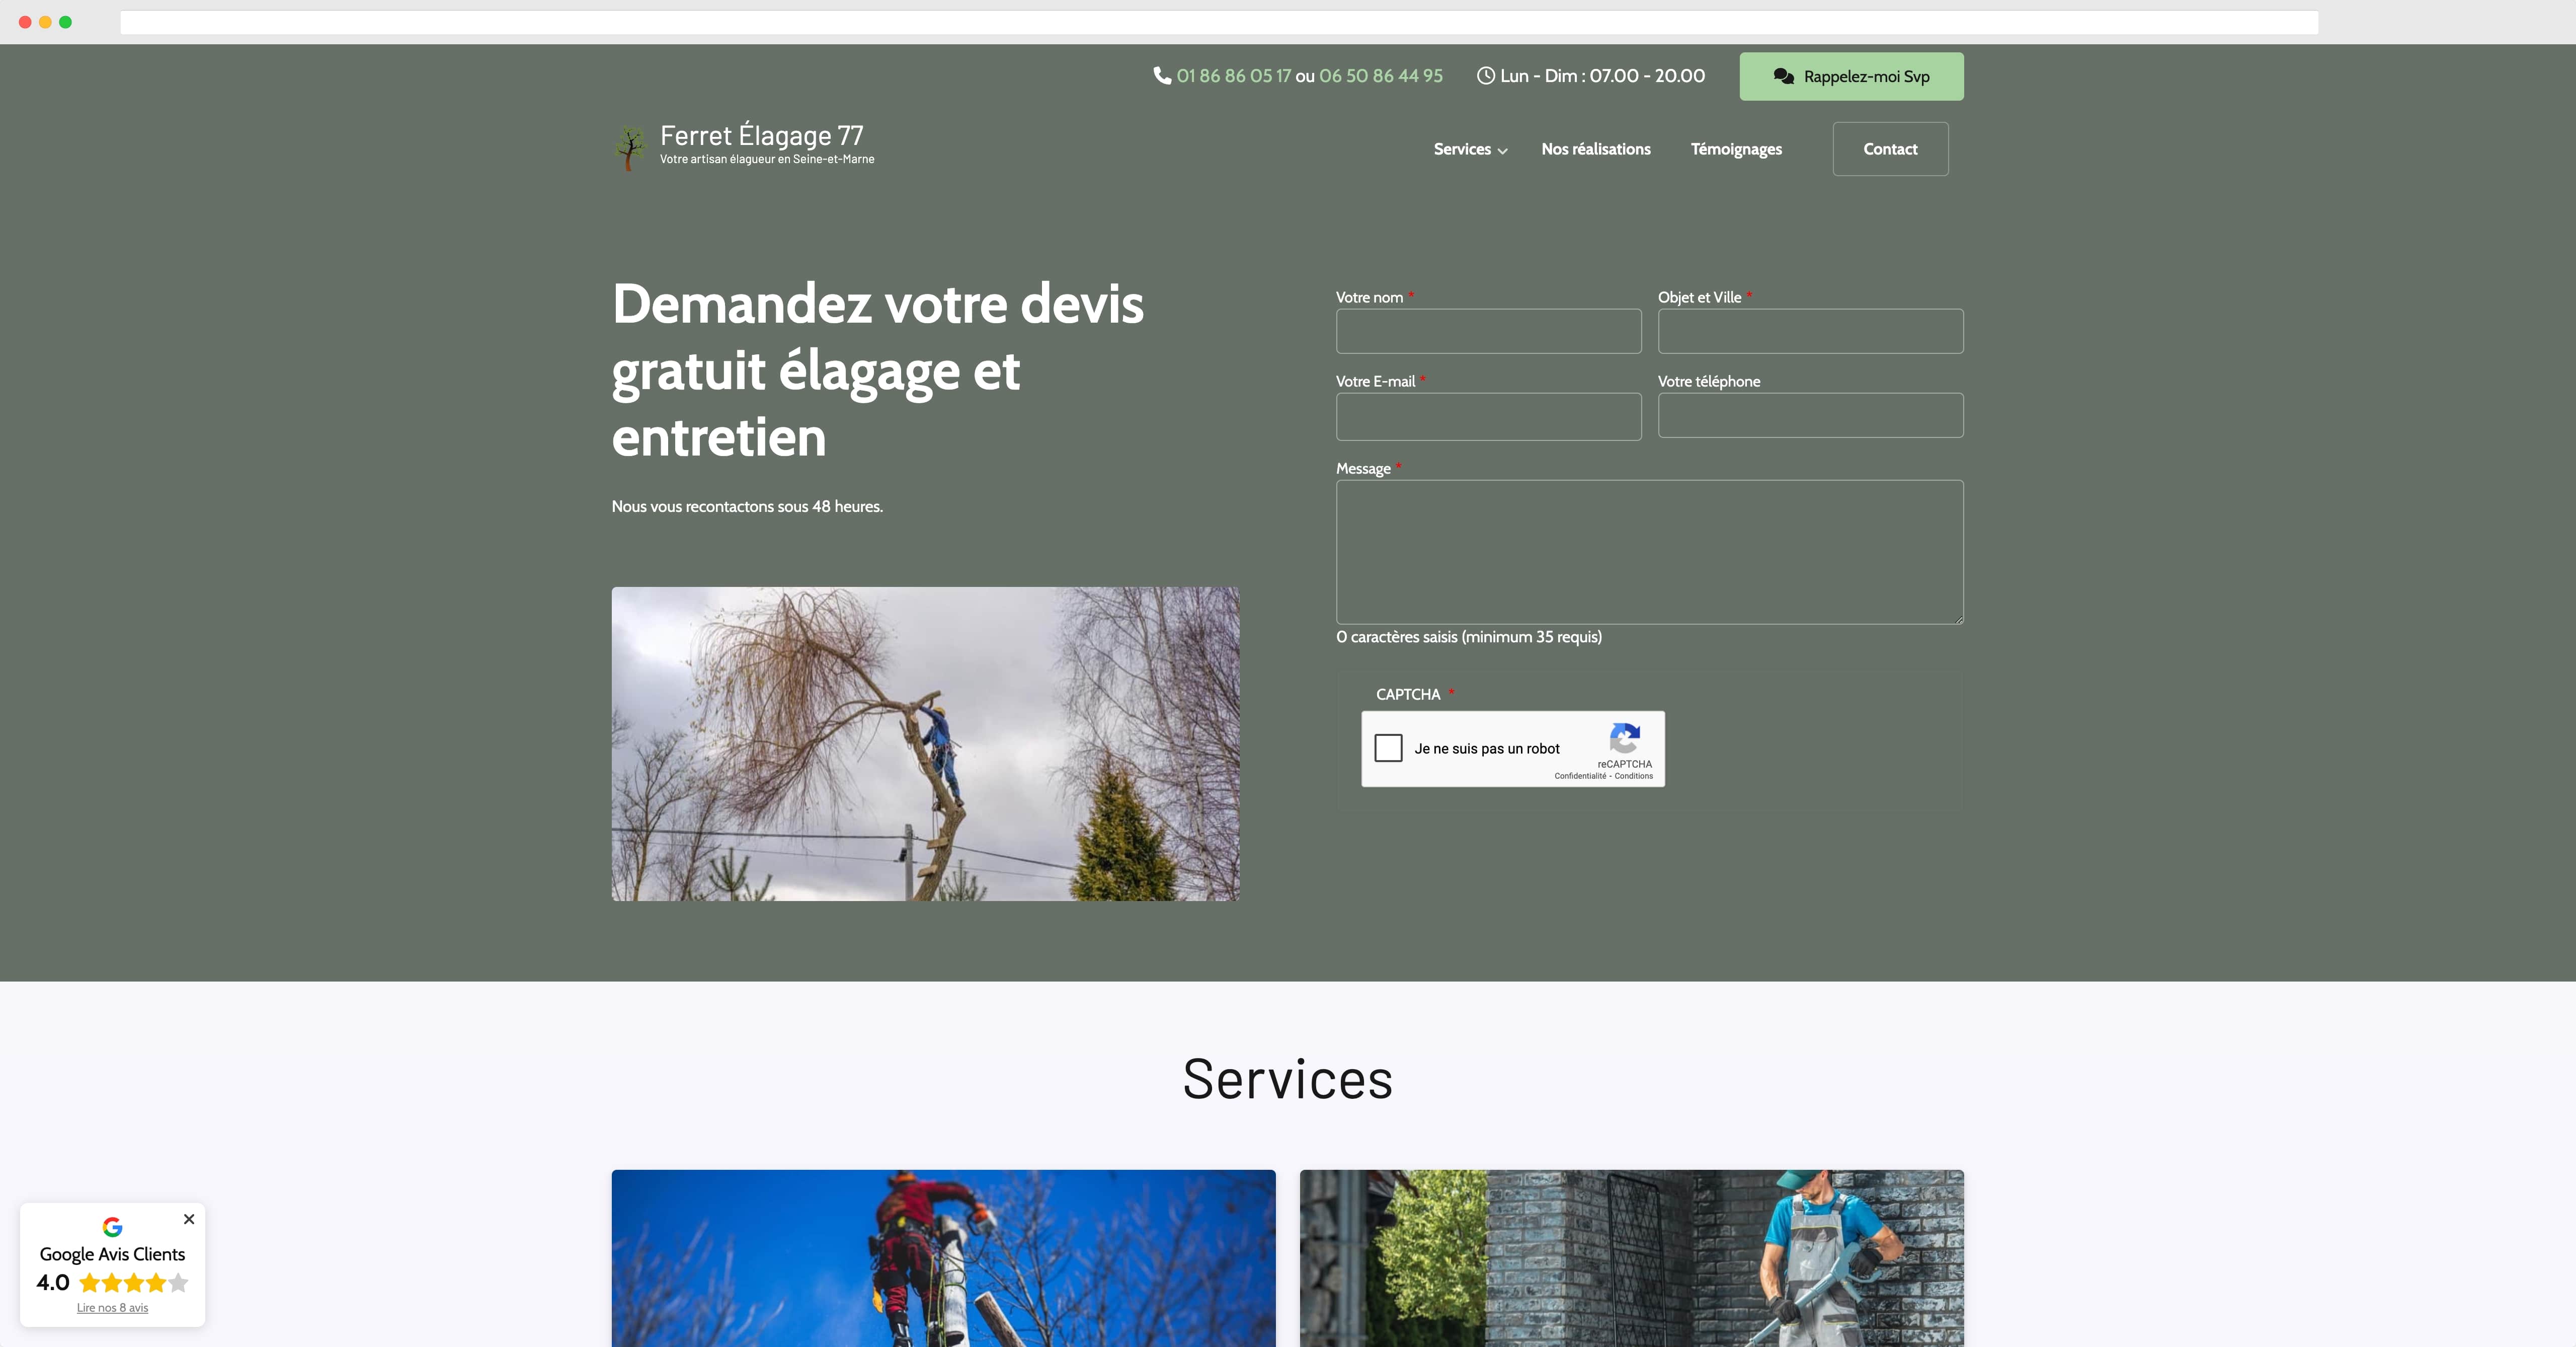Screen dimensions: 2576x1347
Task: Open 'Lire nos 8 avis' link
Action: point(113,1308)
